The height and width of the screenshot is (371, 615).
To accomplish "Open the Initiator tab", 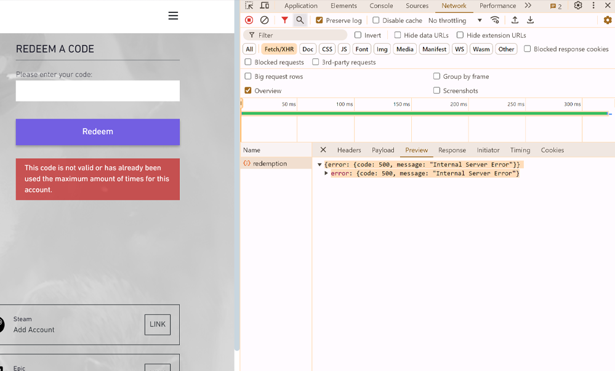I will pos(488,150).
